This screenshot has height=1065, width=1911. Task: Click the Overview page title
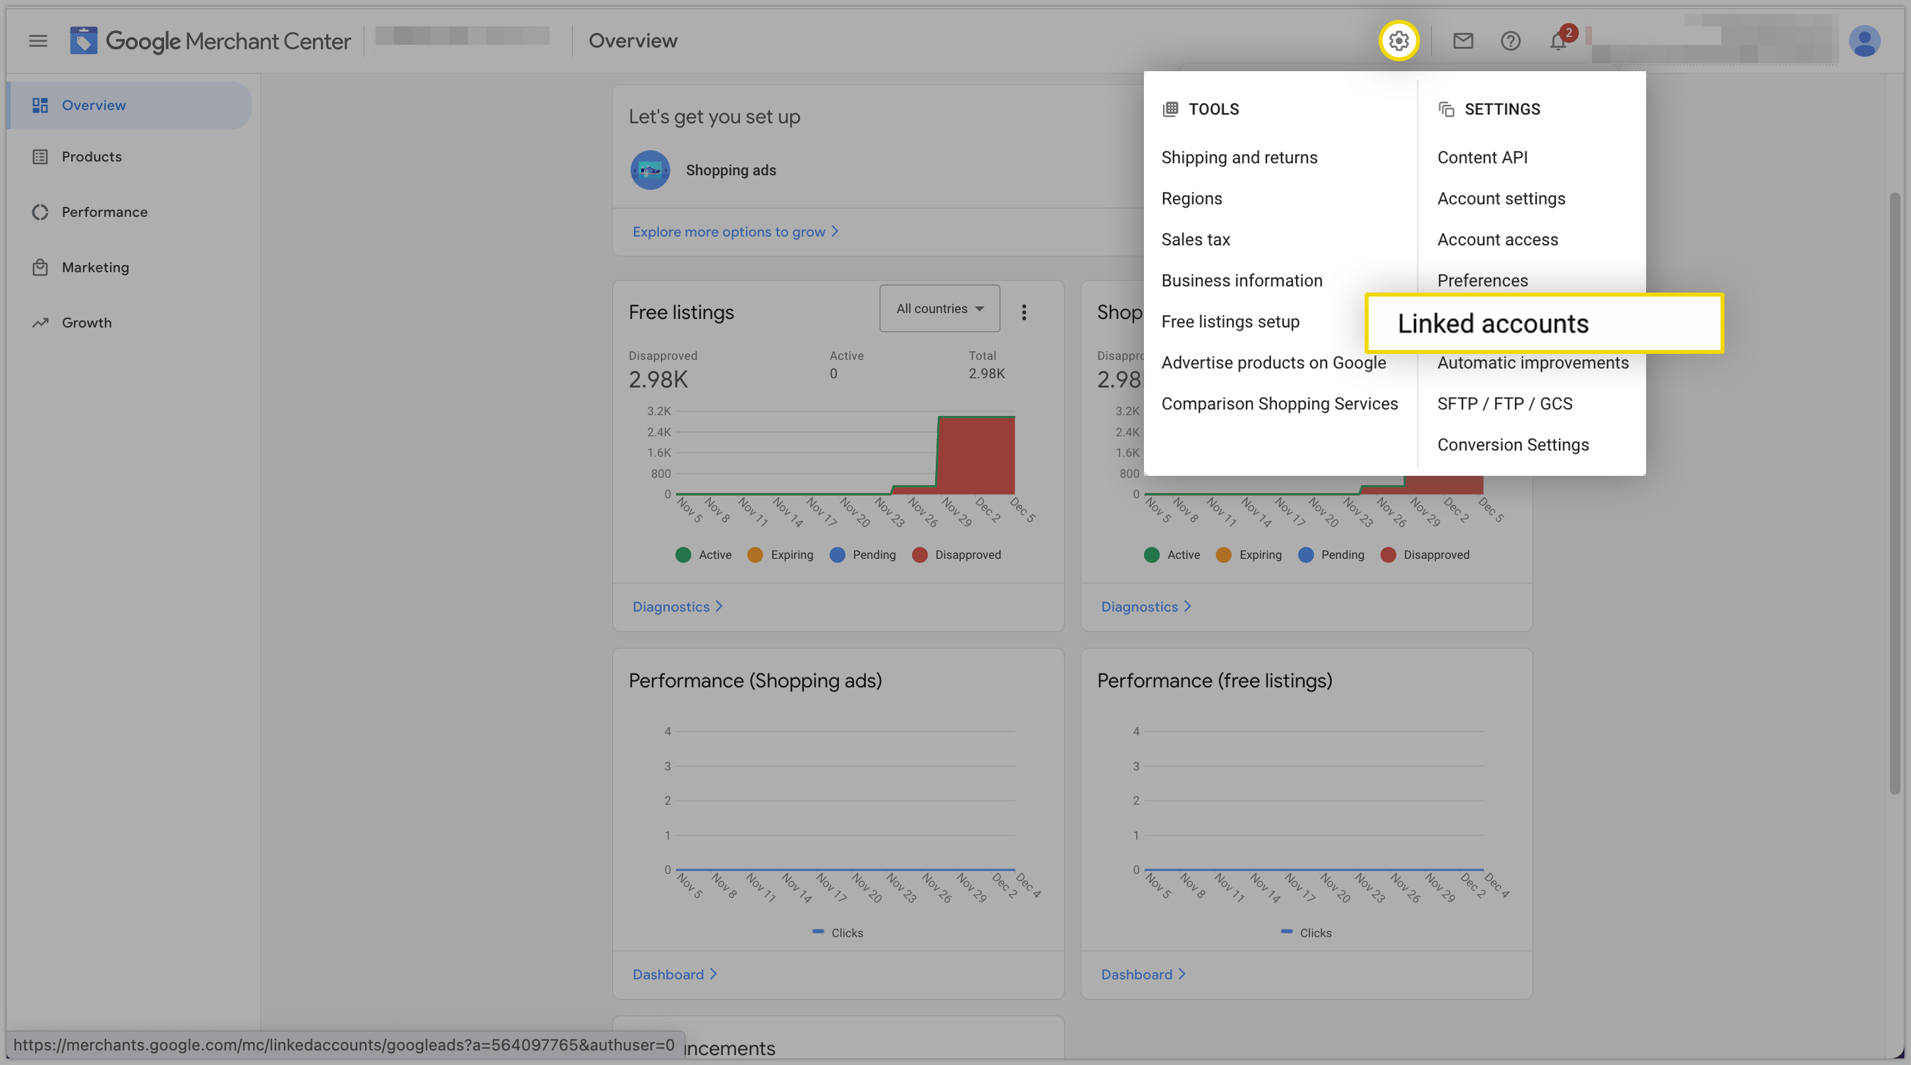pos(632,41)
